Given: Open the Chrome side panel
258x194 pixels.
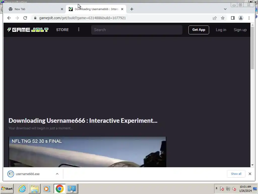Looking at the screenshot, I should click(x=233, y=18).
